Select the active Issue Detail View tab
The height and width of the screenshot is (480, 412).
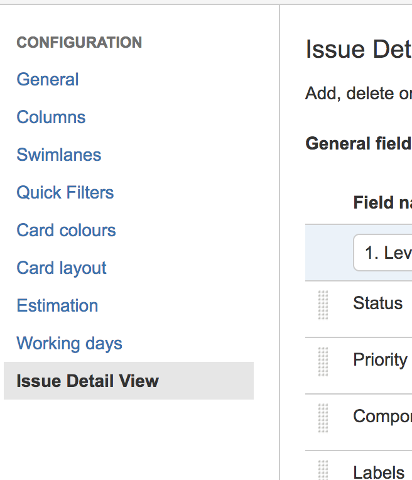tap(129, 381)
